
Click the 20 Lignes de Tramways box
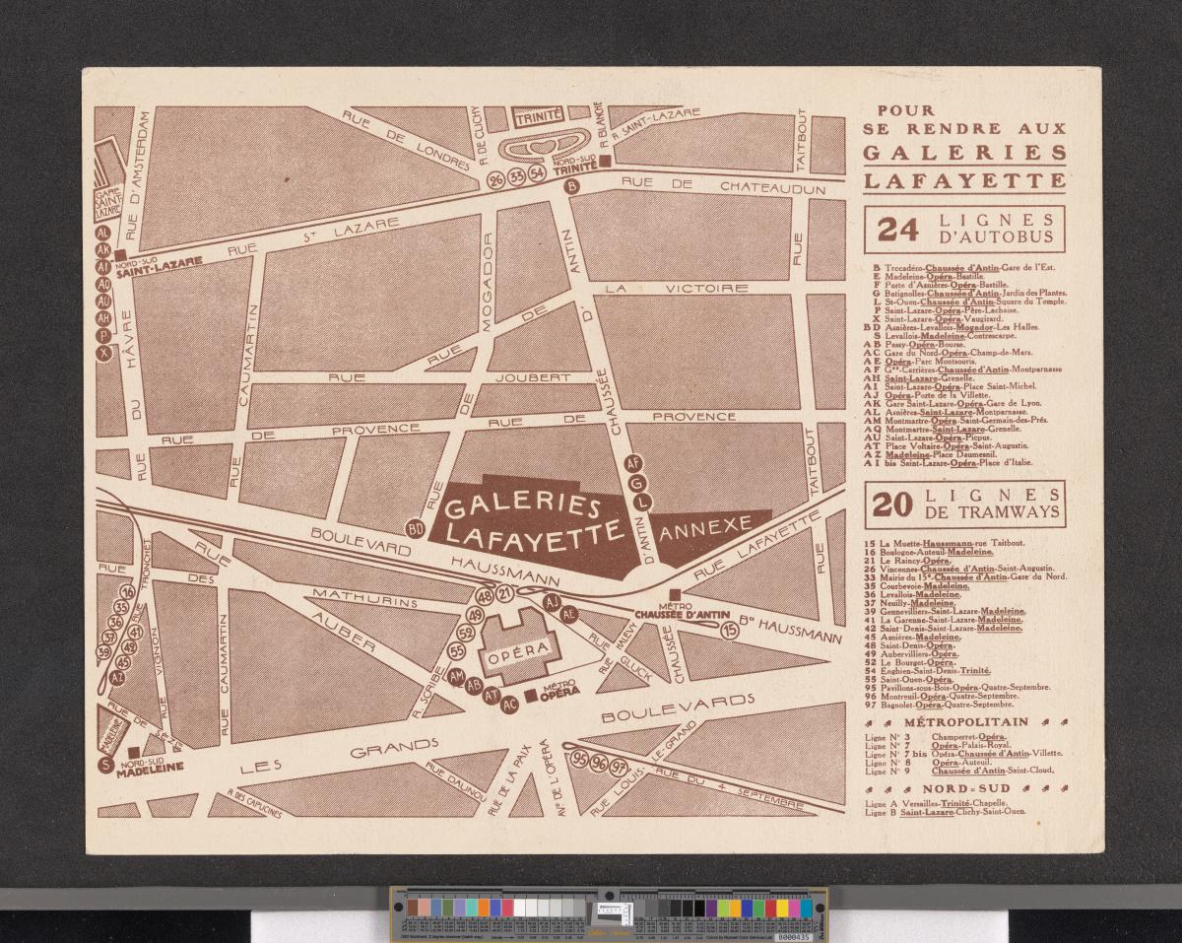(964, 504)
